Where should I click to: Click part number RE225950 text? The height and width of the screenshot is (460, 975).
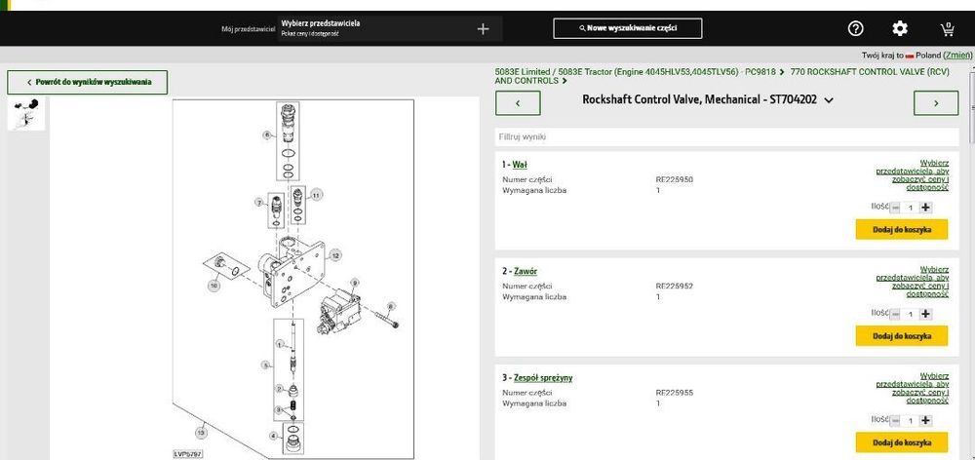(x=674, y=179)
